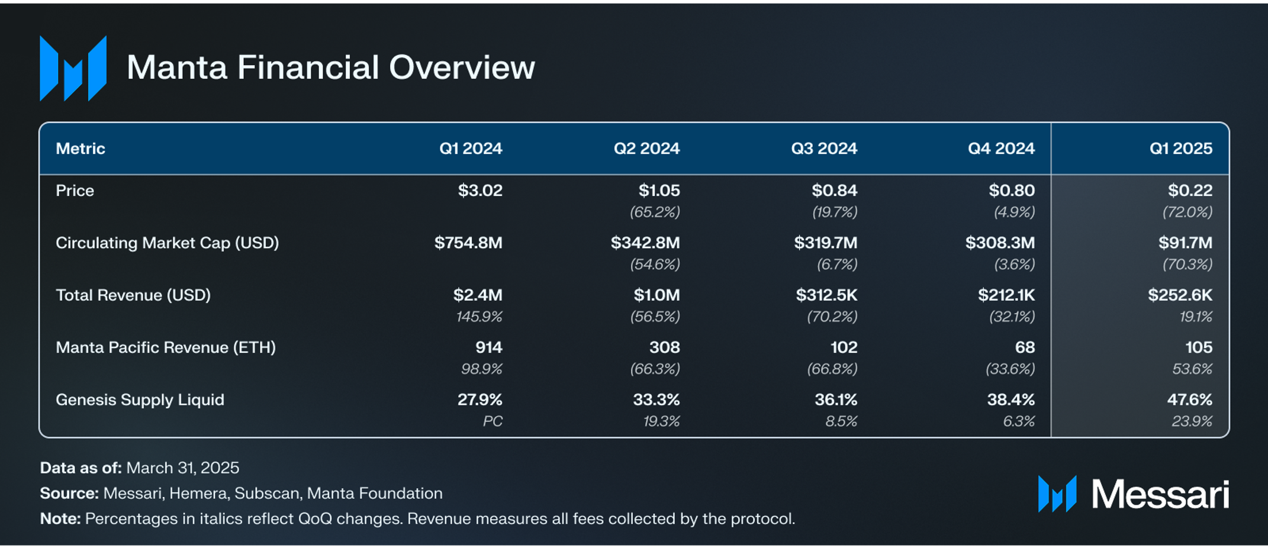Click the 'Messari' wordmark text
Image resolution: width=1268 pixels, height=548 pixels.
tap(1160, 494)
